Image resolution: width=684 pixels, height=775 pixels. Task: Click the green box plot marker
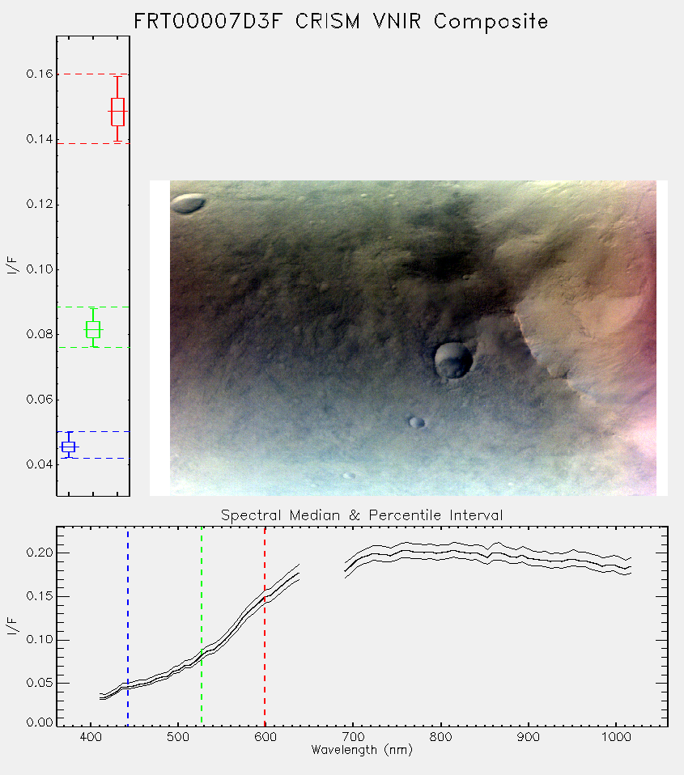[x=93, y=329]
